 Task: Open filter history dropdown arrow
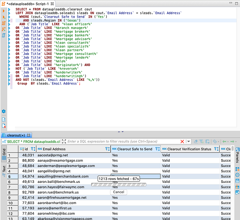[188, 141]
